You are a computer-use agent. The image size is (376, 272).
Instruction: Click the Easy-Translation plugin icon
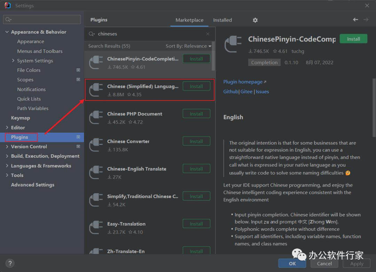[96, 228]
